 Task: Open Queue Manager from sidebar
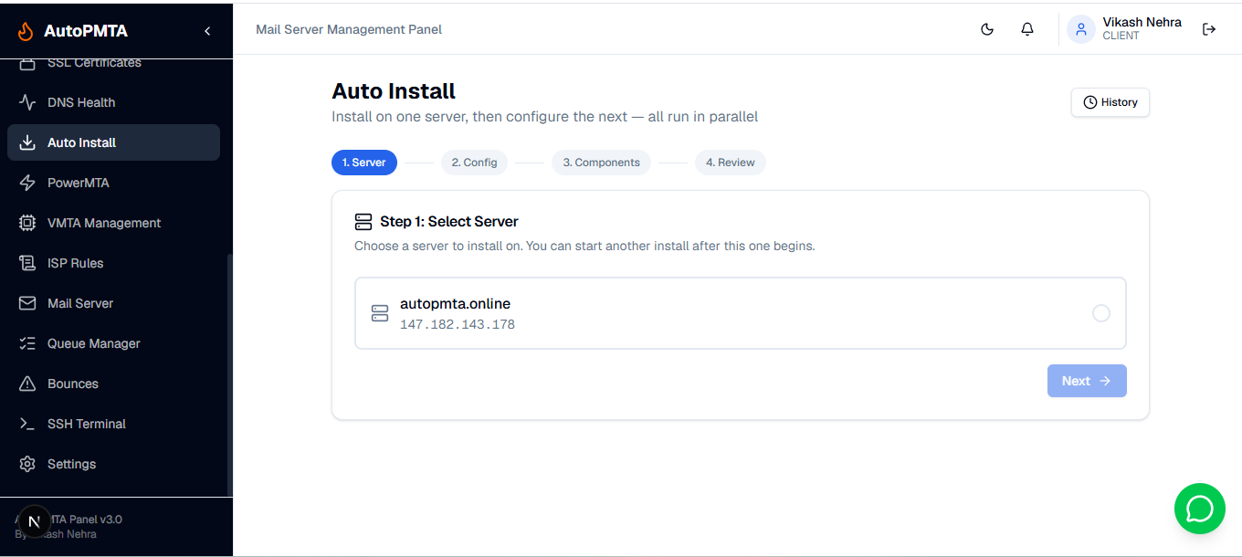click(x=113, y=343)
